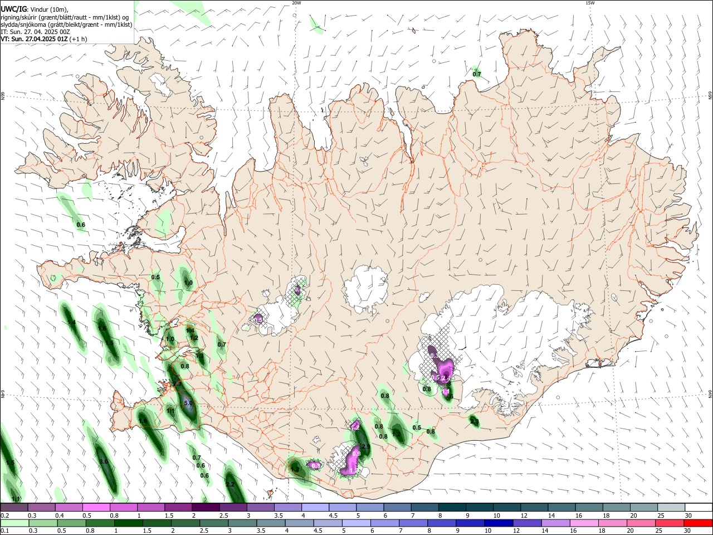This screenshot has width=713, height=535.
Task: Click the 0.1 label starting the rain scale
Action: tap(4, 531)
